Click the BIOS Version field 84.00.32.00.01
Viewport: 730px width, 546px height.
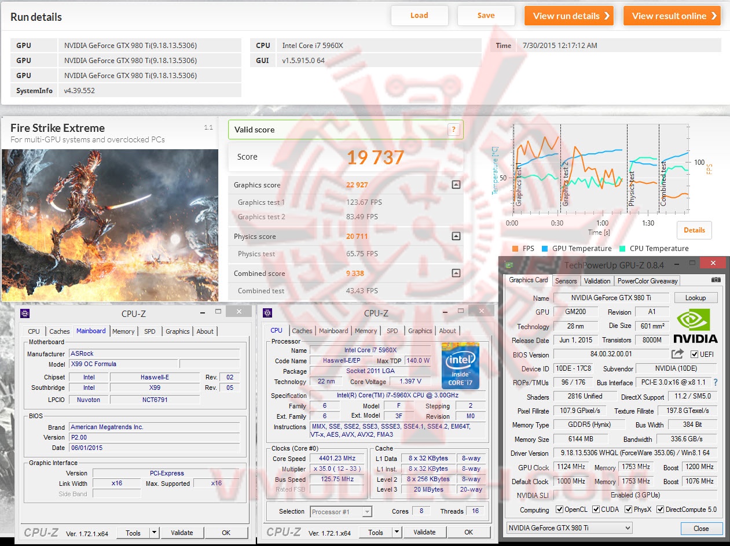[x=611, y=354]
